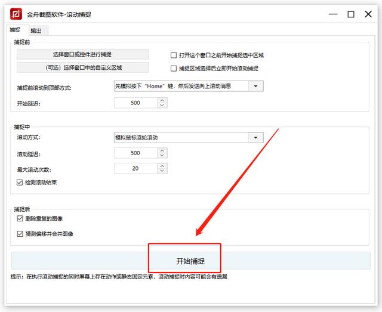Increase 滚动延迟 with up arrow

pos(162,150)
